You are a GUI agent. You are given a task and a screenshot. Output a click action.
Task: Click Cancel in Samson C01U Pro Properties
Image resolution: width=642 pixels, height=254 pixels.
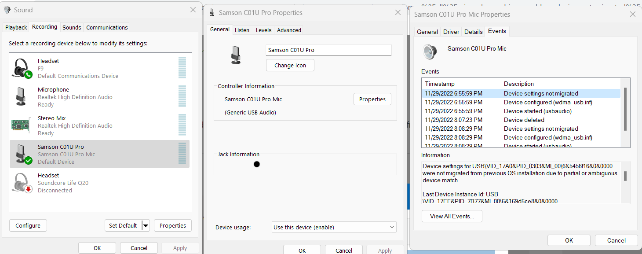pos(344,250)
